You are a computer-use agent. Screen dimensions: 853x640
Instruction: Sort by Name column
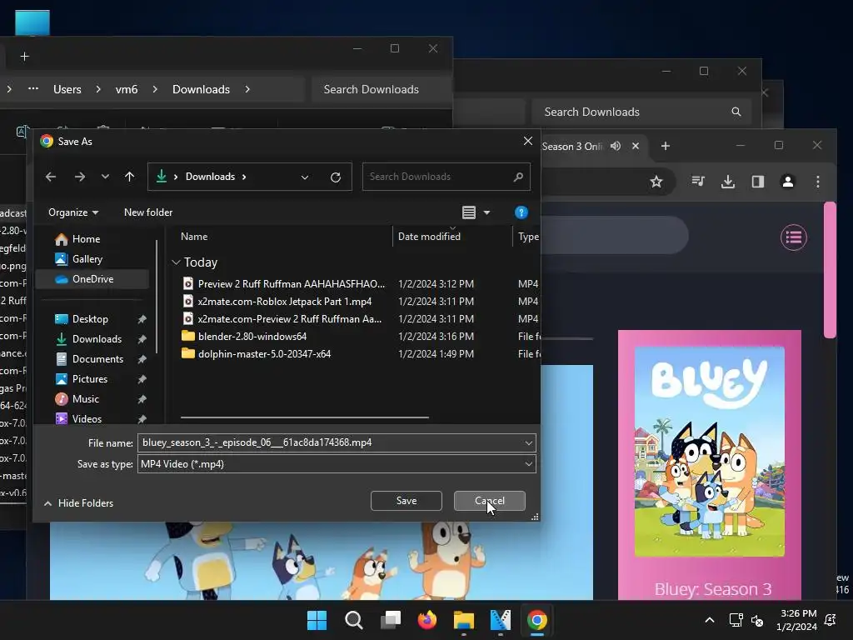tap(194, 237)
